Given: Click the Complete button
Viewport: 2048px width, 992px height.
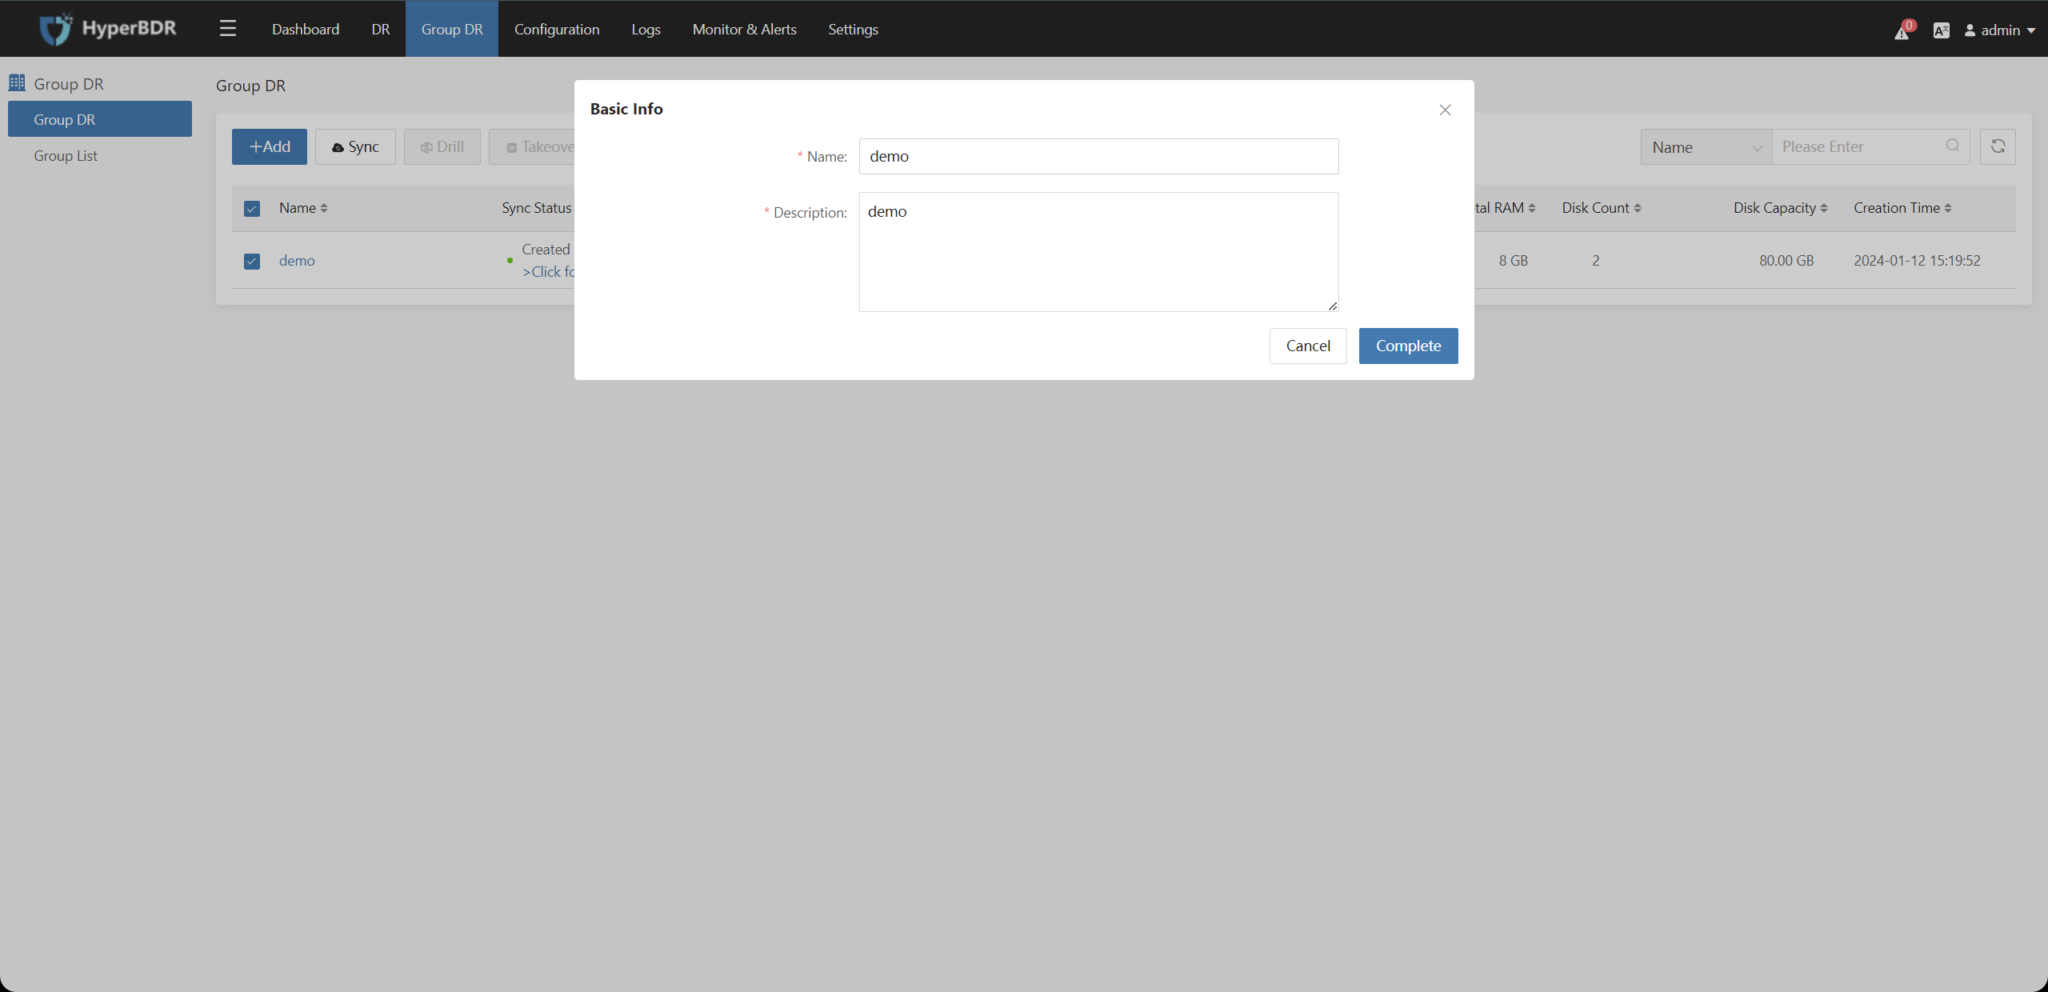Looking at the screenshot, I should [1408, 345].
